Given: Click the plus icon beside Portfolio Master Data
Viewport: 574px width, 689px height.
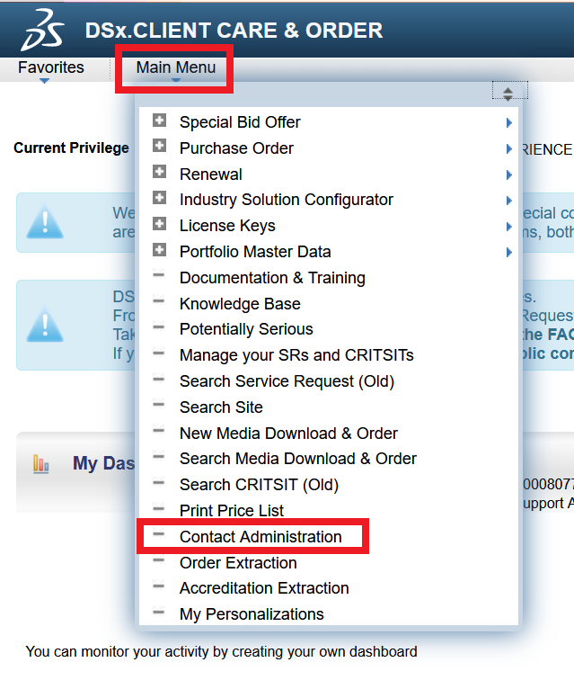Looking at the screenshot, I should [160, 251].
